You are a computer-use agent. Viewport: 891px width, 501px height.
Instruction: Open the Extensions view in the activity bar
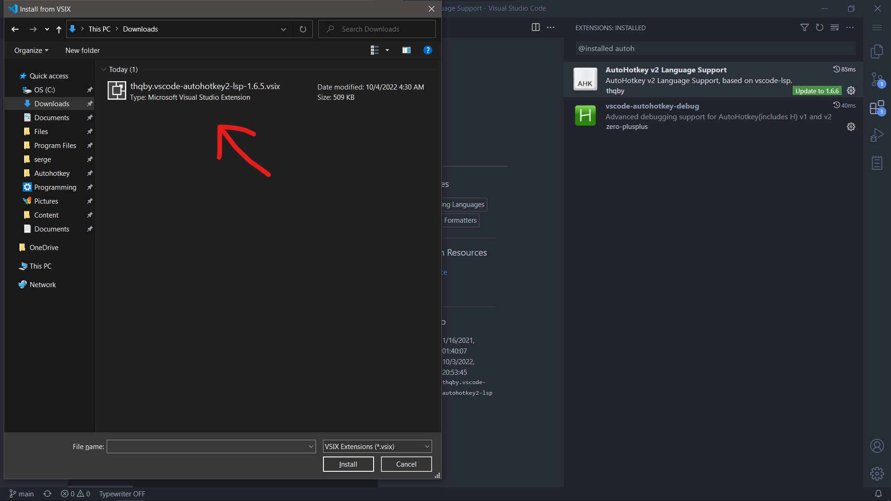(x=877, y=108)
